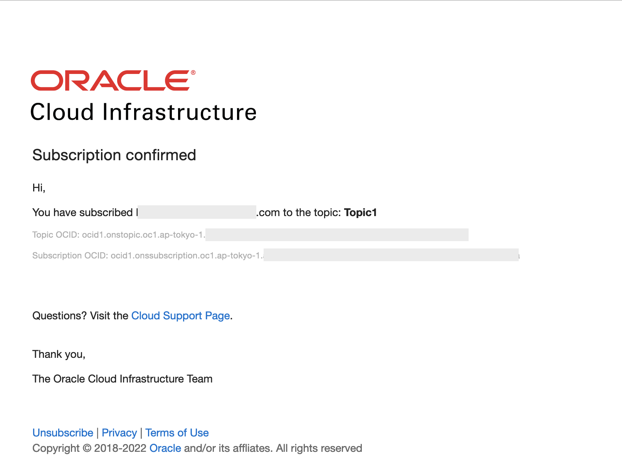Click the Unsubscribe link

pos(63,433)
